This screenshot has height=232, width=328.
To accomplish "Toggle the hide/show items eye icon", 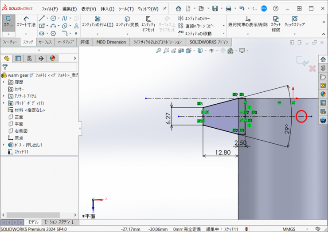I will (211, 51).
